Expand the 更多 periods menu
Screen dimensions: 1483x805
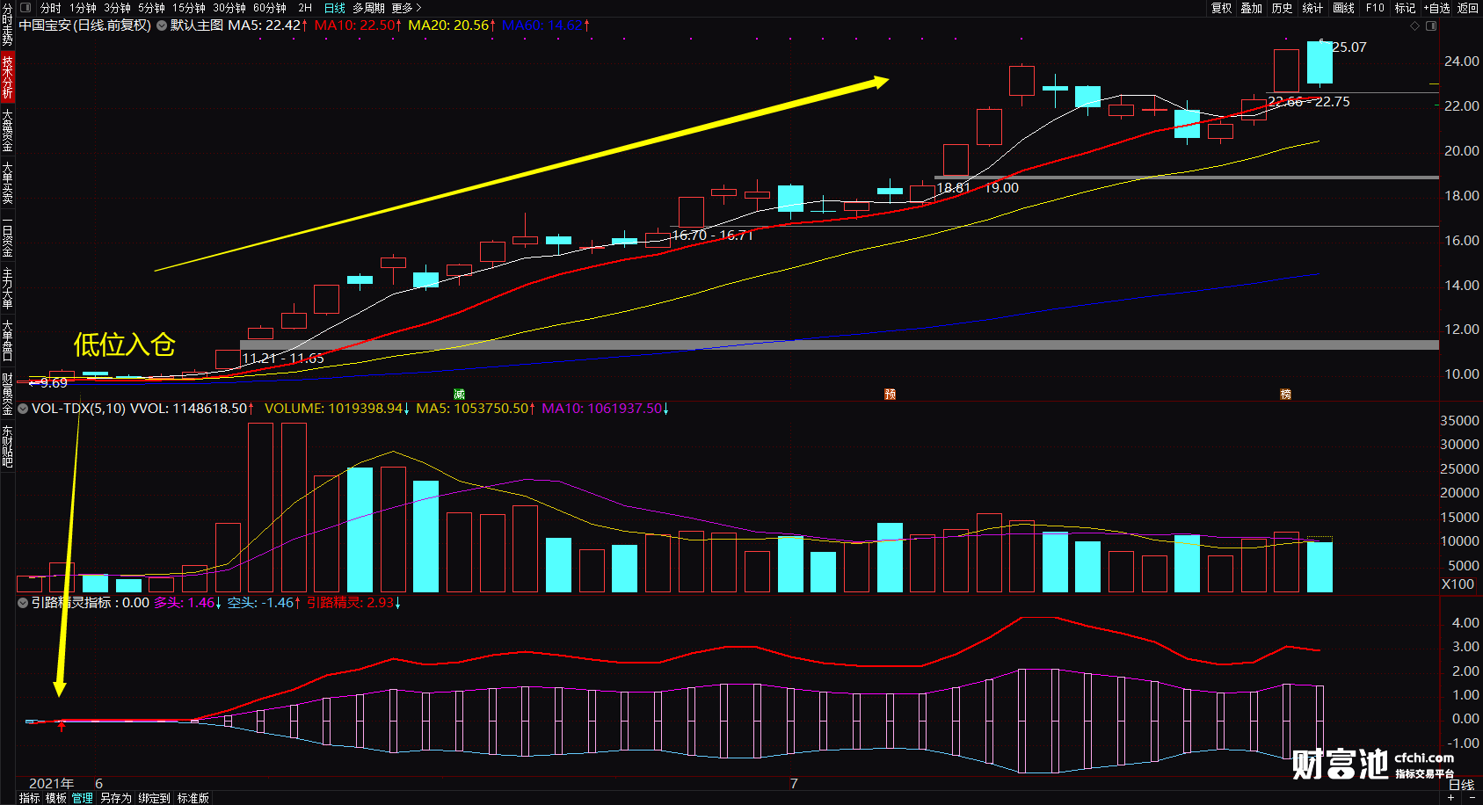(406, 8)
